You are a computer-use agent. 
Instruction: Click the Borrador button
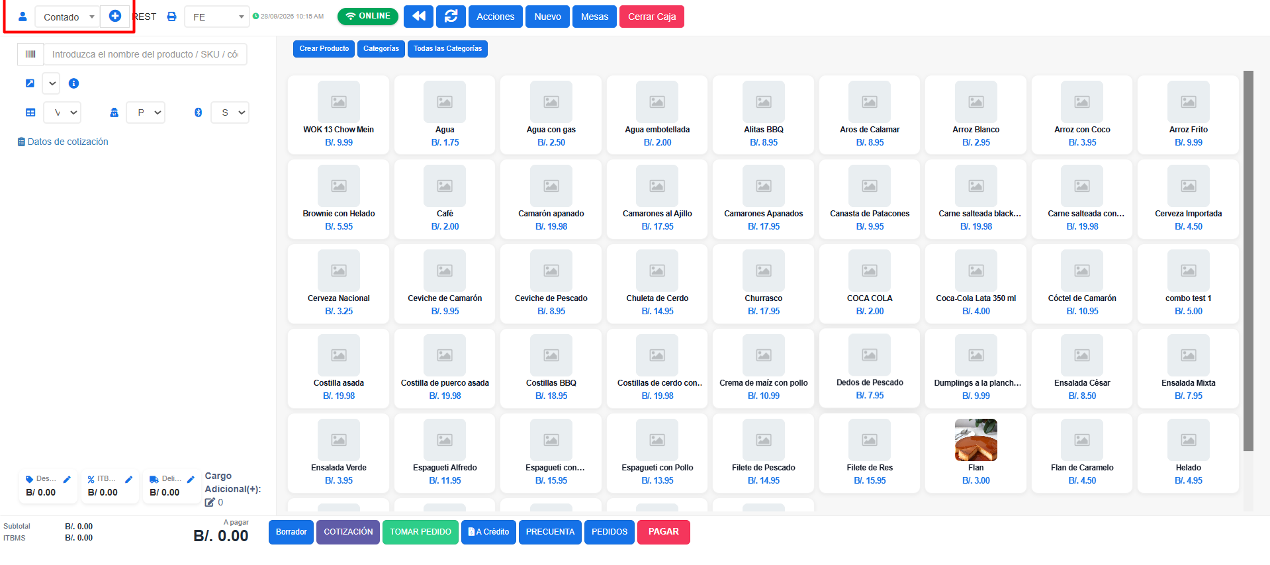[291, 532]
